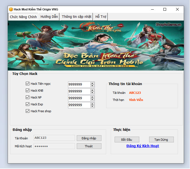Decrease Hack Tiên ngọc value with down arrow

pos(92,86)
